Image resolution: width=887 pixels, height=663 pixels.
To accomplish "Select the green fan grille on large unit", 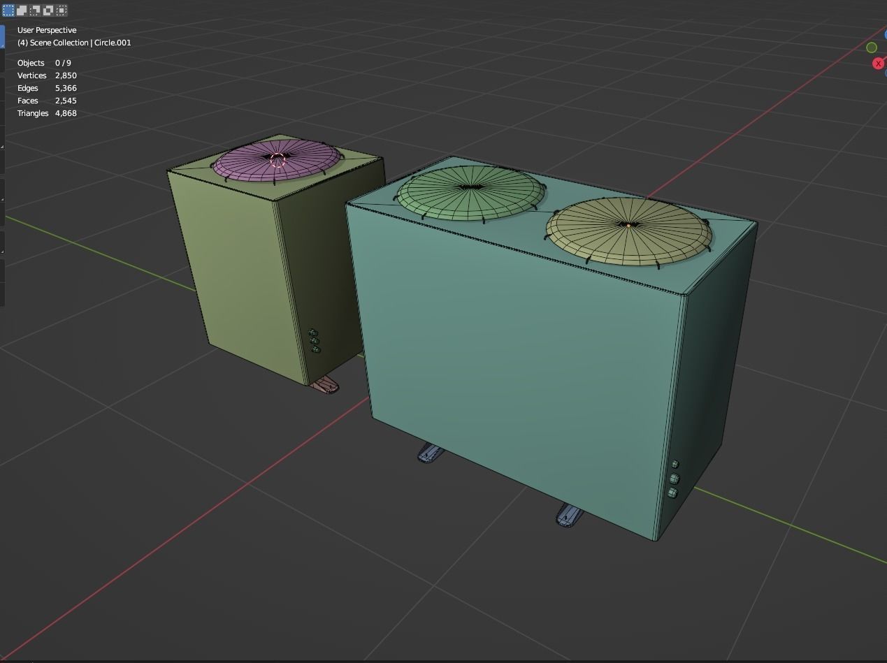I will click(471, 192).
